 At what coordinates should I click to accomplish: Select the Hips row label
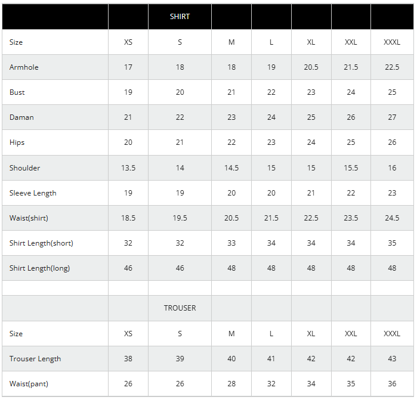pos(17,142)
